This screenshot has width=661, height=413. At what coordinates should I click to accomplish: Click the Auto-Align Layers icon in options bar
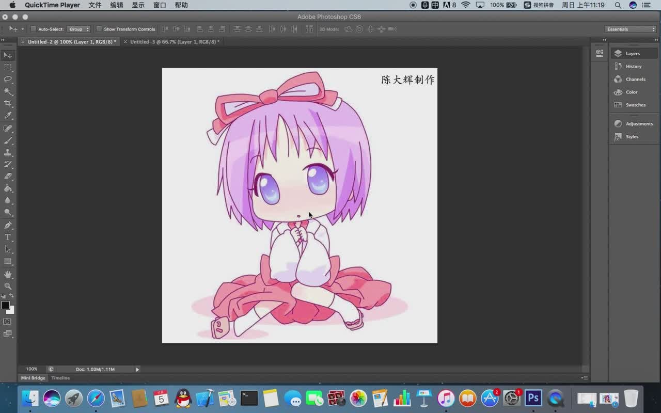tap(309, 29)
